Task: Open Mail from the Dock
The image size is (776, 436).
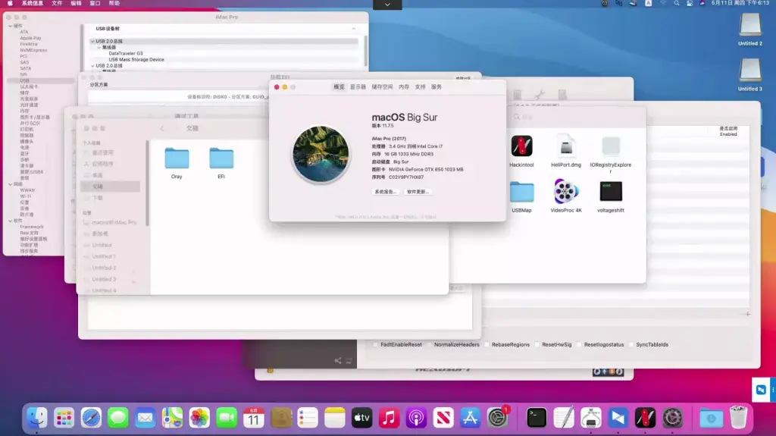Action: [145, 418]
